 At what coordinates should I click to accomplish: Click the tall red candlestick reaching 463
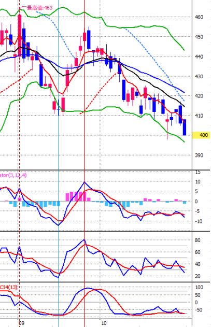[x=20, y=35]
